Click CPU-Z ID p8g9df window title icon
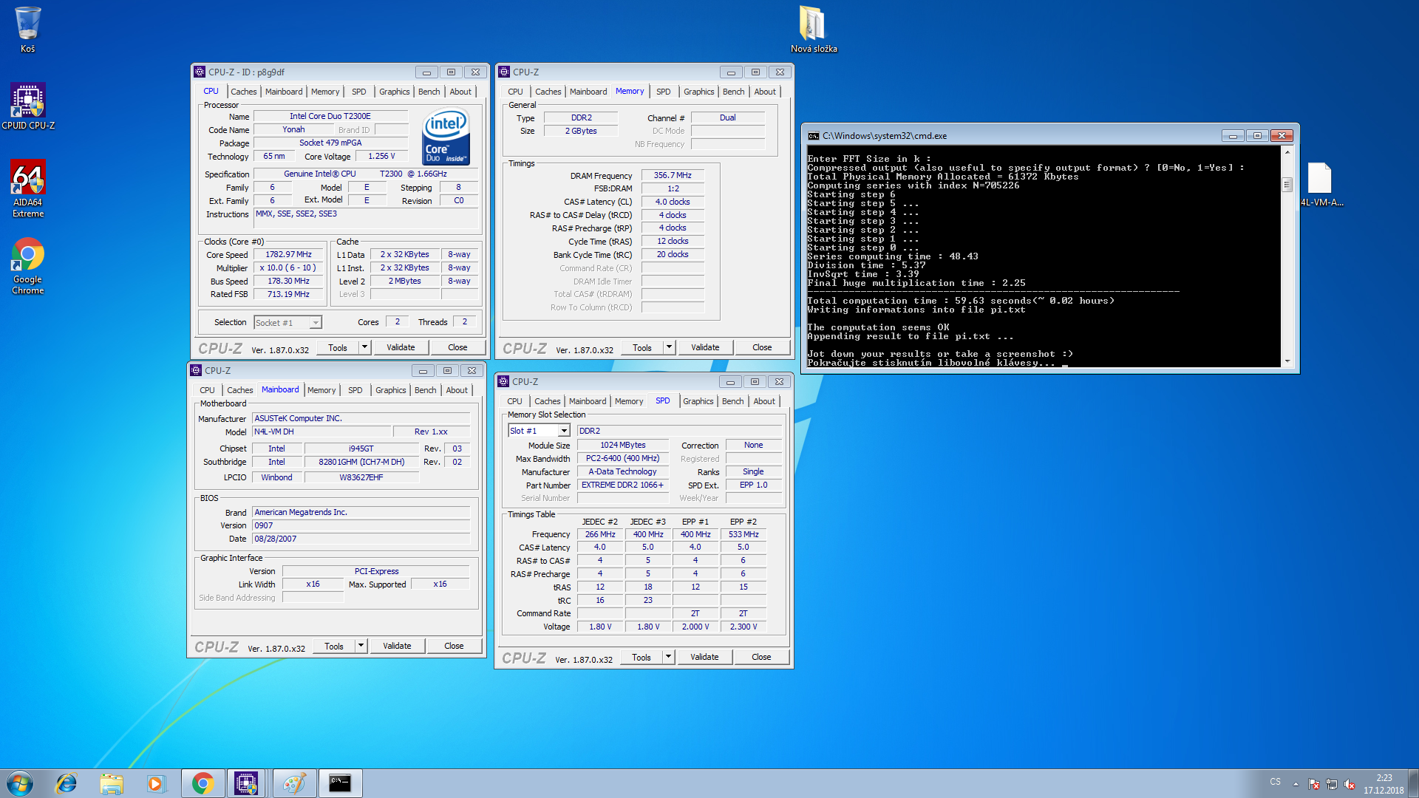1419x798 pixels. [x=200, y=72]
